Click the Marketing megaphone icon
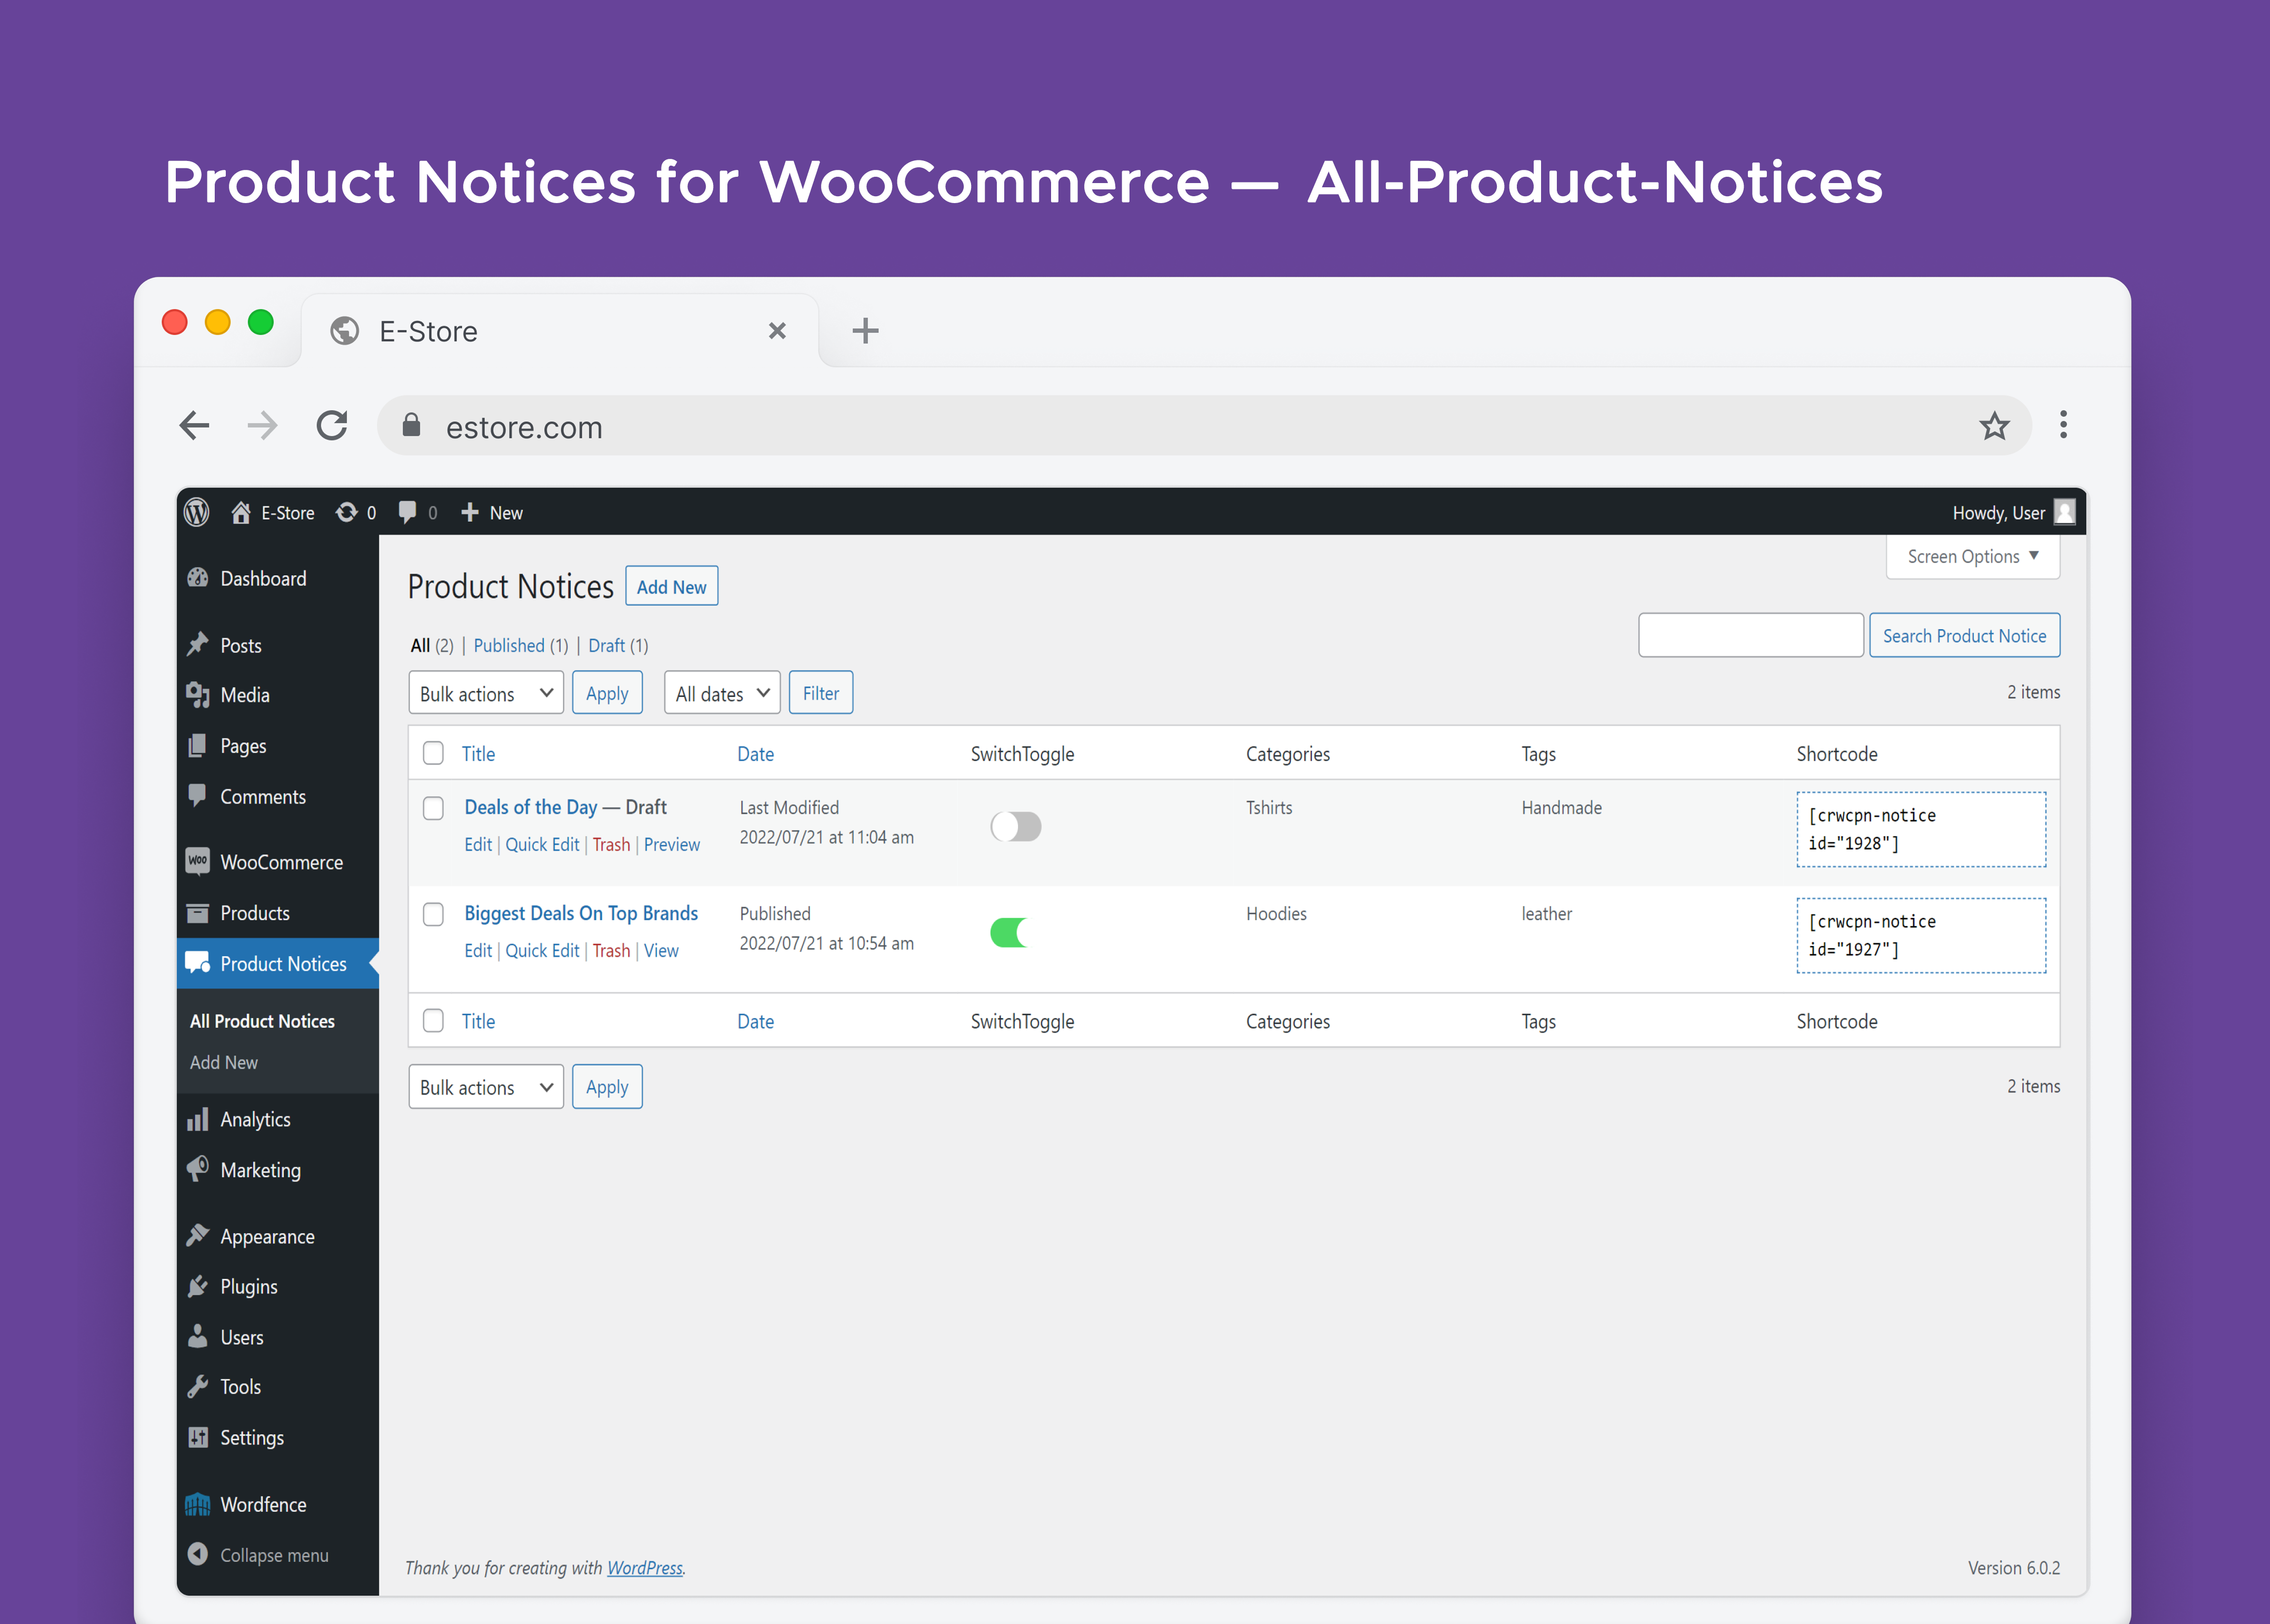 point(197,1169)
